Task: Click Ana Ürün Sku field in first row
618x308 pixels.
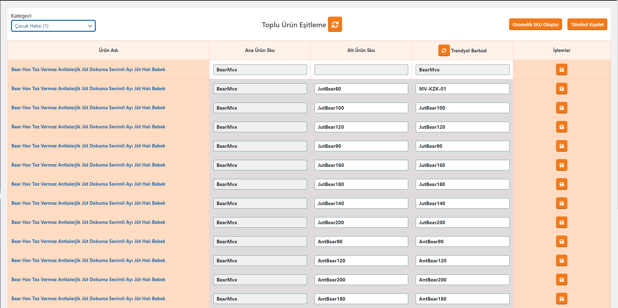Action: click(260, 70)
